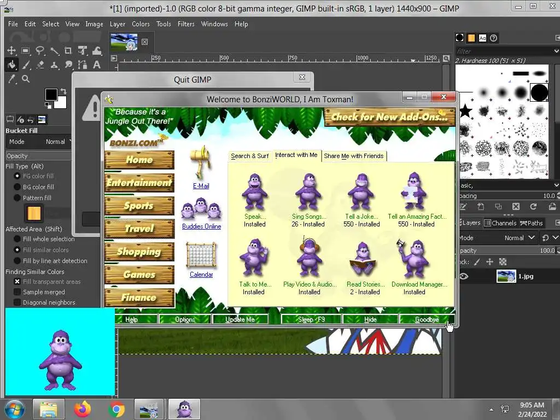Viewport: 560px width, 420px height.
Task: Open the Filters menu
Action: coord(186,24)
